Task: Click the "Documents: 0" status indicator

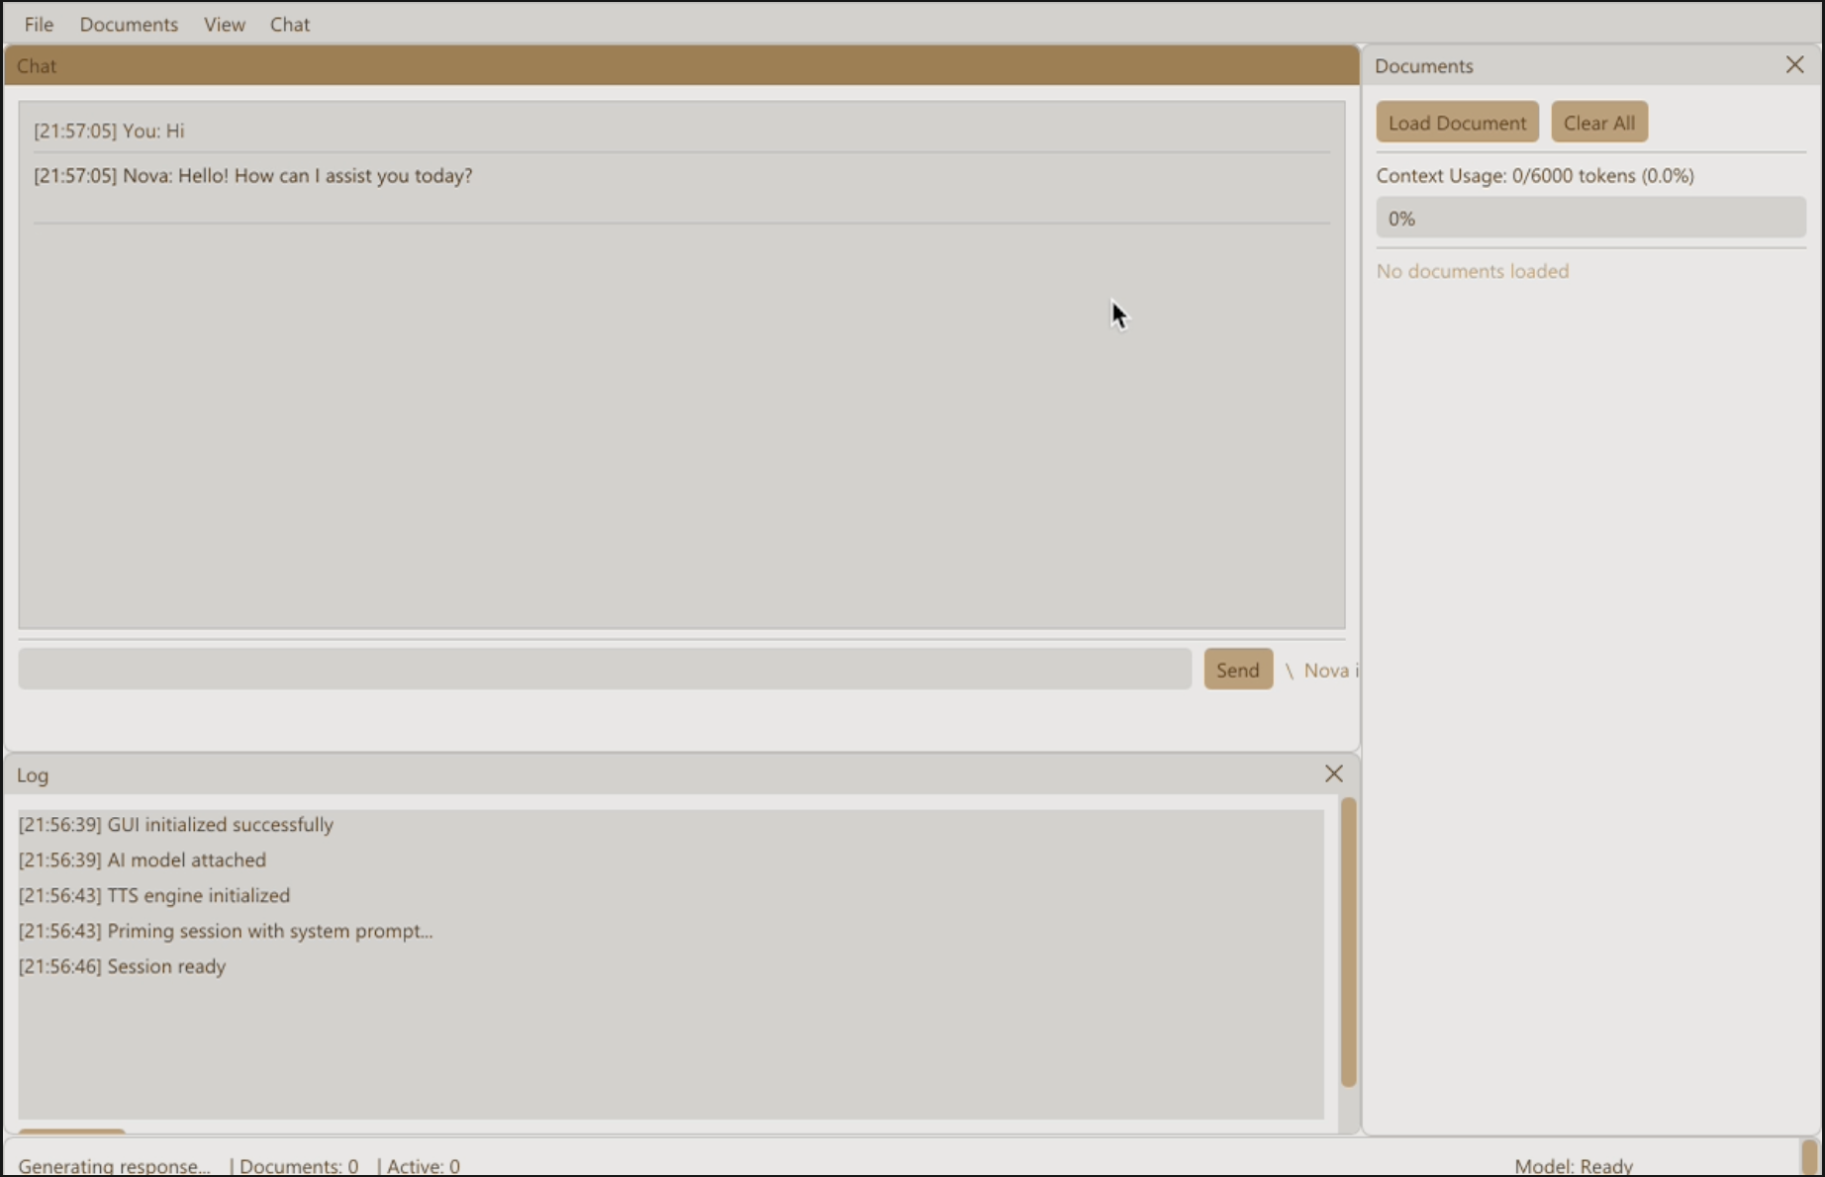Action: pyautogui.click(x=298, y=1165)
